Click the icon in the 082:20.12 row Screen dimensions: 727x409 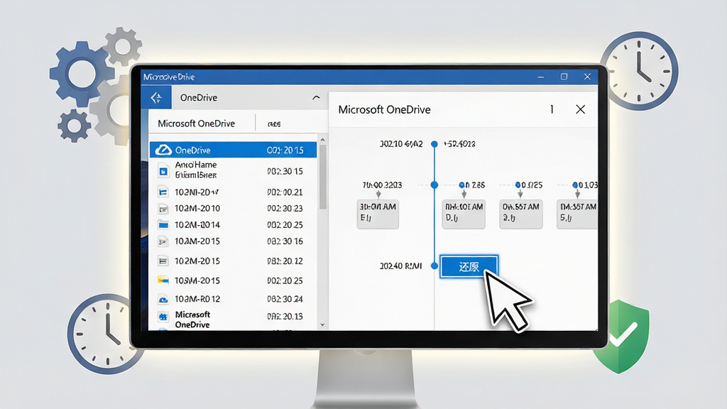tap(163, 261)
